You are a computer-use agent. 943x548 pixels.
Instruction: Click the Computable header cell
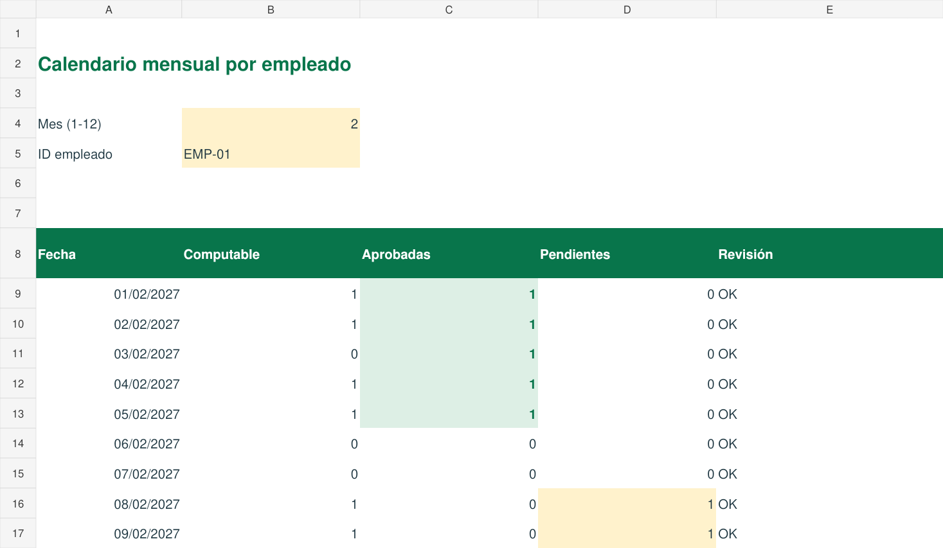[x=271, y=254]
